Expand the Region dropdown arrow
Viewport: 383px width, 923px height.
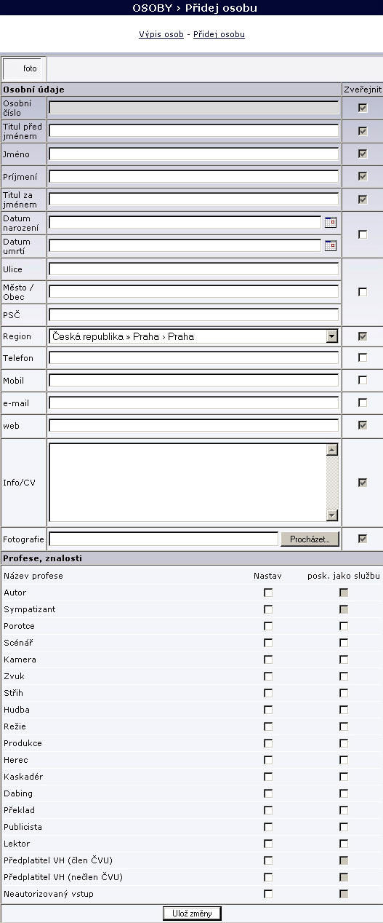332,336
